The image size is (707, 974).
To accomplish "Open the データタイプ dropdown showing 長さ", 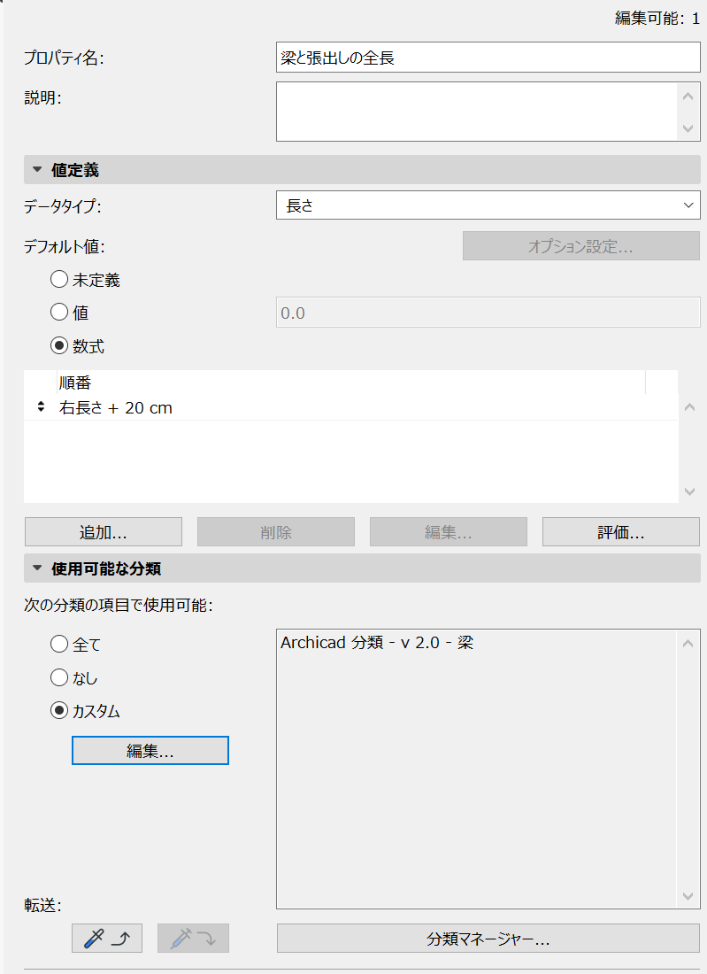I will click(488, 206).
